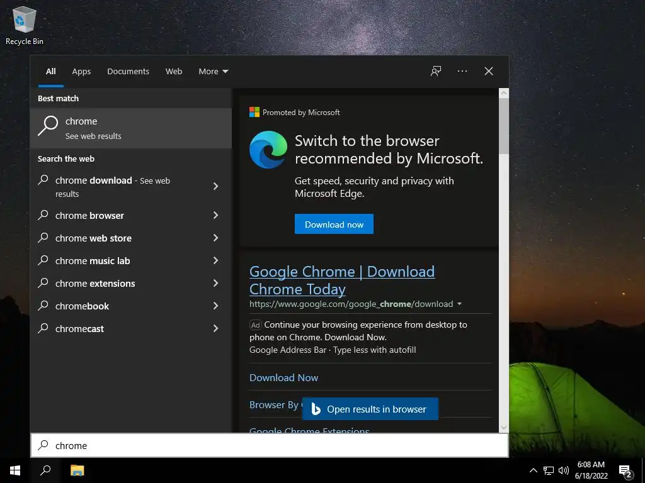Open dropdown arrow beside google.com URL
This screenshot has width=645, height=483.
tap(459, 304)
